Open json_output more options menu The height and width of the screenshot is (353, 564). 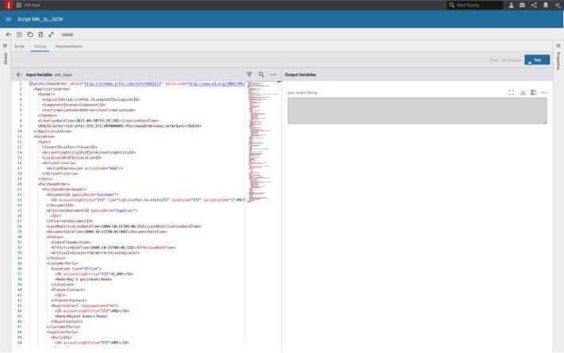tap(544, 93)
